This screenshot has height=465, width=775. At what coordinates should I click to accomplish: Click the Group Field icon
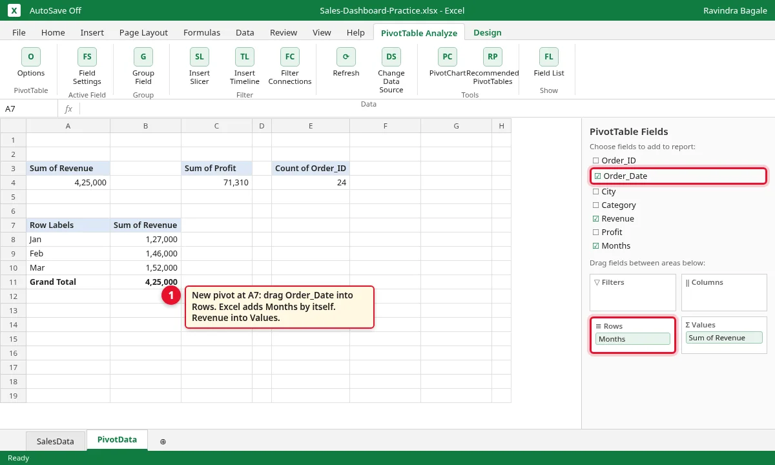[143, 56]
